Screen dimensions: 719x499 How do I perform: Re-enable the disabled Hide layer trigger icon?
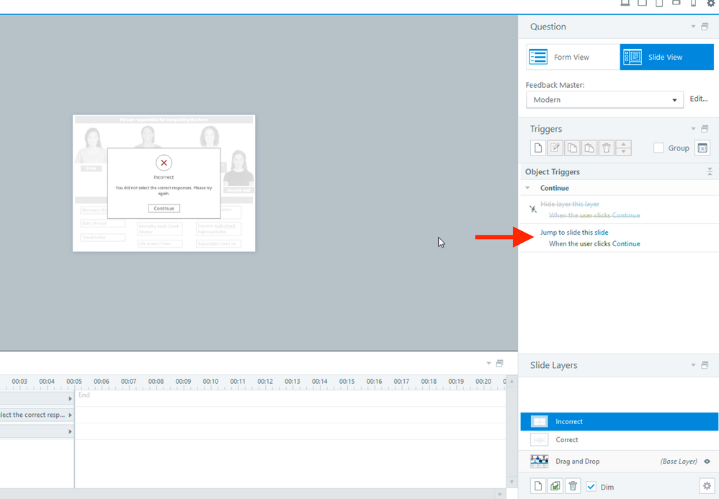tap(533, 209)
